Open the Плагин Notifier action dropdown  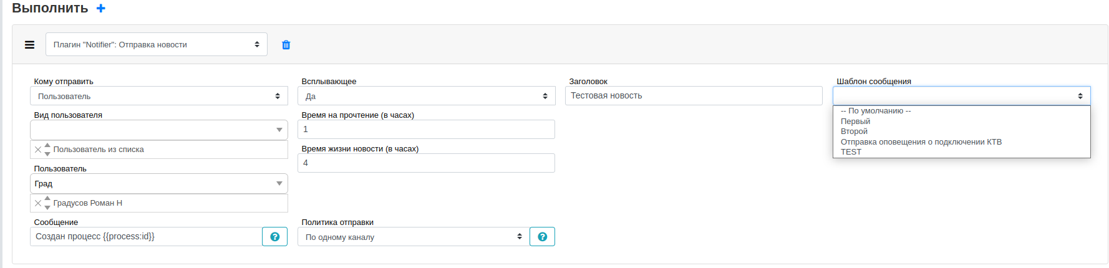(x=157, y=44)
